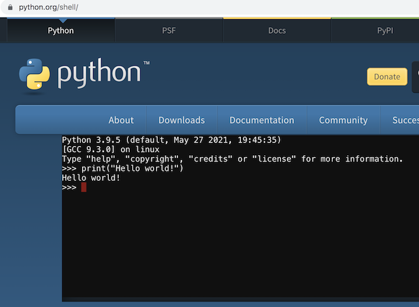Click the python.org/shell/ URL field

click(x=48, y=7)
